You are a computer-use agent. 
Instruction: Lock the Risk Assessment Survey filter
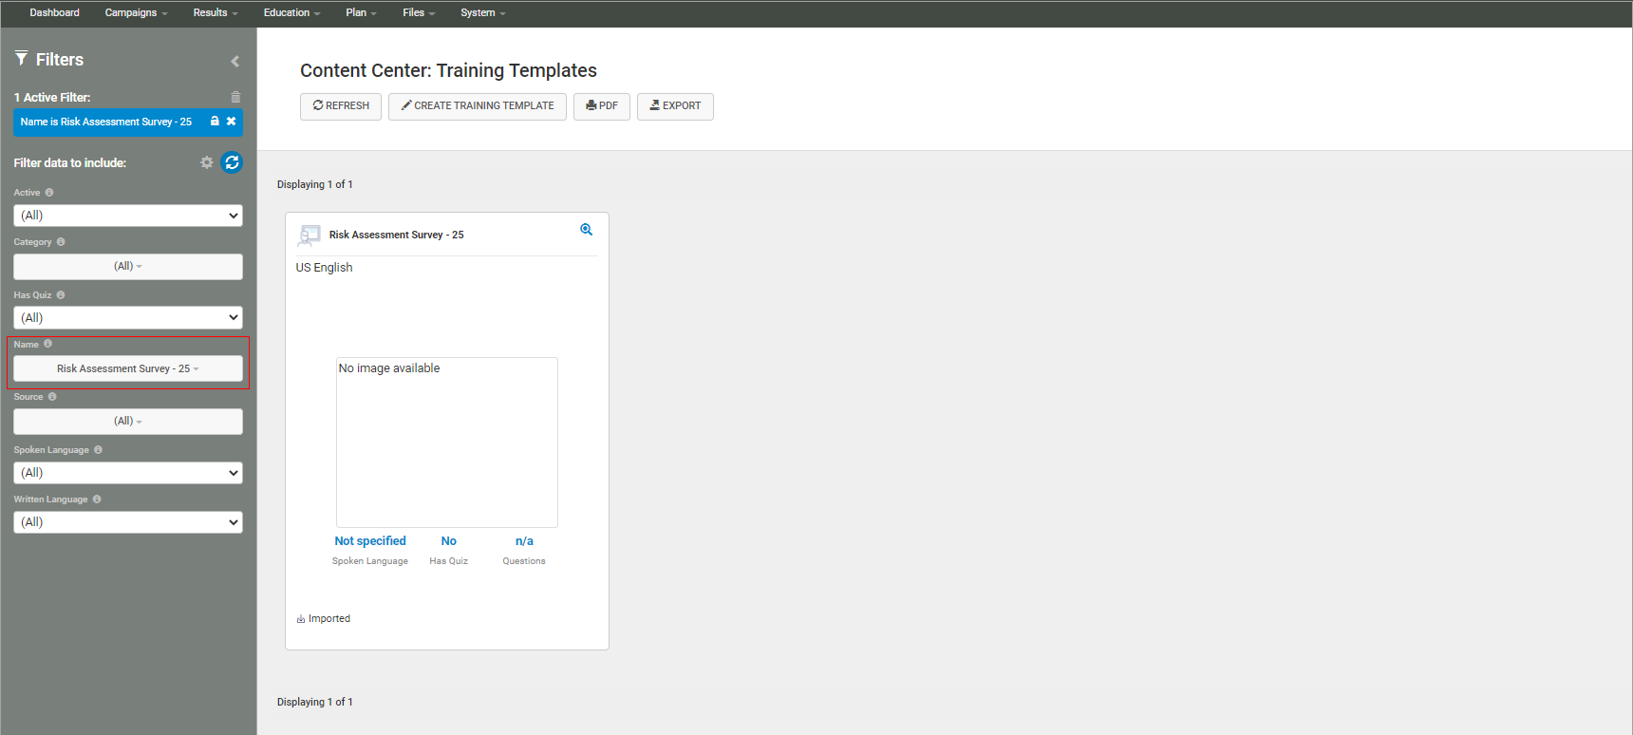[215, 122]
